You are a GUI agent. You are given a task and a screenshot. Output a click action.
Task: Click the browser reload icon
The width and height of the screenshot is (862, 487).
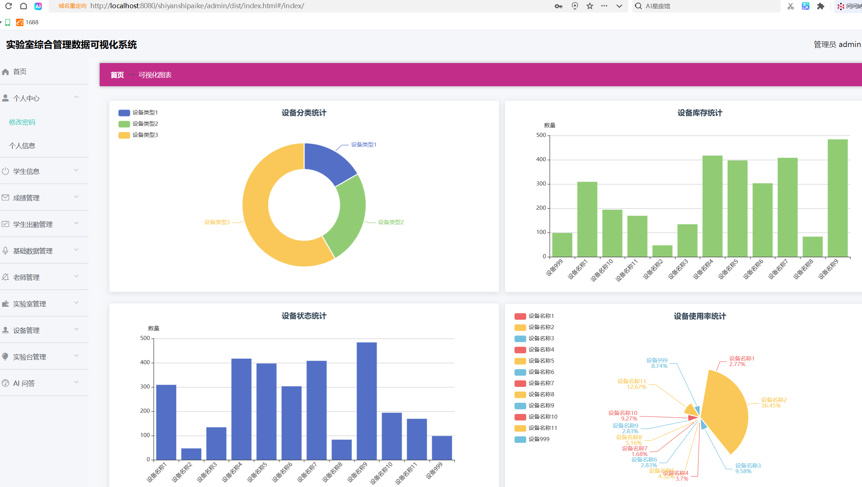coord(9,6)
